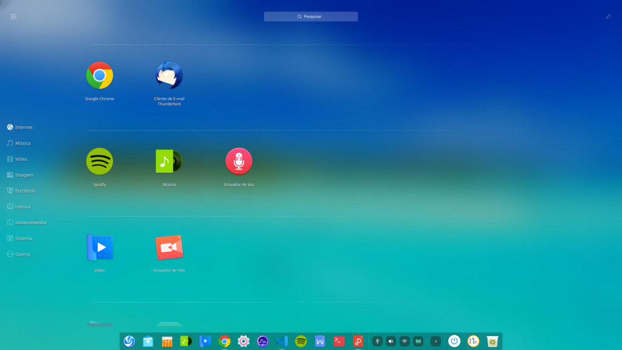Screen dimensions: 622x350
Task: Select the Desenvolvedor category
Action: (27, 222)
